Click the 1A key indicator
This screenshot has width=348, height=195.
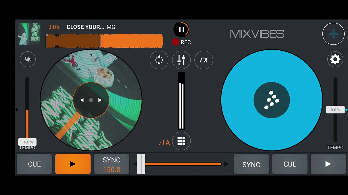pyautogui.click(x=164, y=143)
